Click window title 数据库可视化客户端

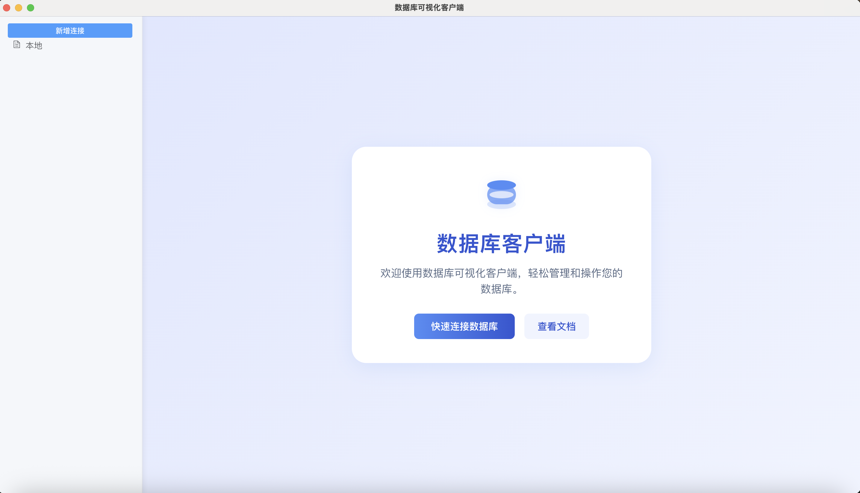pyautogui.click(x=429, y=8)
